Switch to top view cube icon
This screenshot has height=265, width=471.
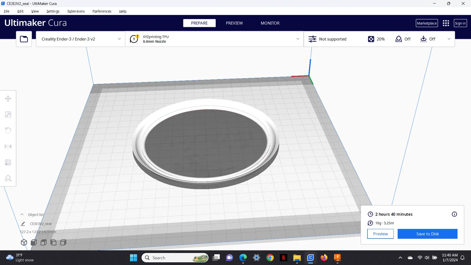click(44, 242)
